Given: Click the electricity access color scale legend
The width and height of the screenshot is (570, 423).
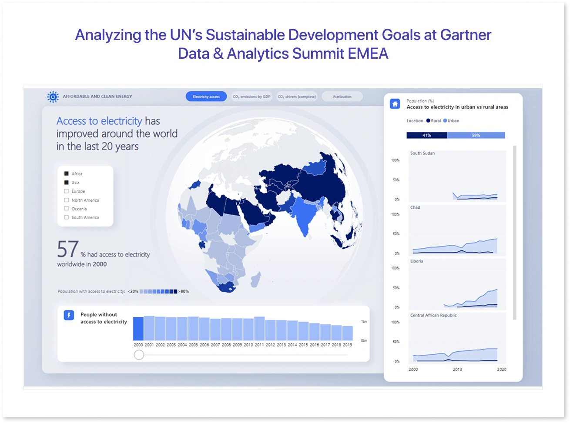Looking at the screenshot, I should (158, 291).
